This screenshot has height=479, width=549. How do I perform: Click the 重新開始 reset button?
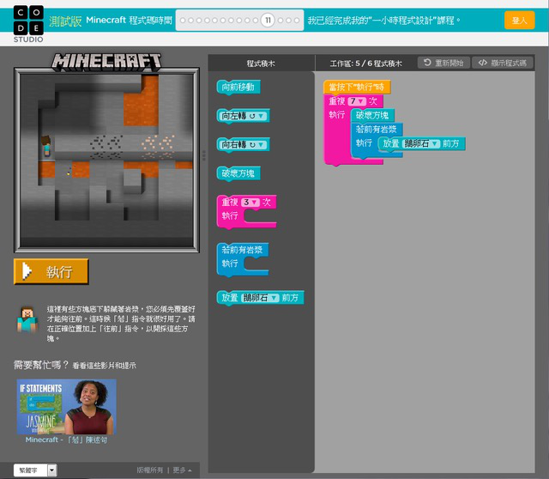coord(443,63)
